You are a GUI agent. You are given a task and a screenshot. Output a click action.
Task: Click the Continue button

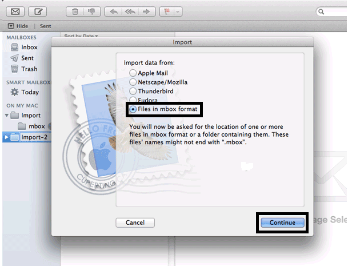tap(282, 223)
